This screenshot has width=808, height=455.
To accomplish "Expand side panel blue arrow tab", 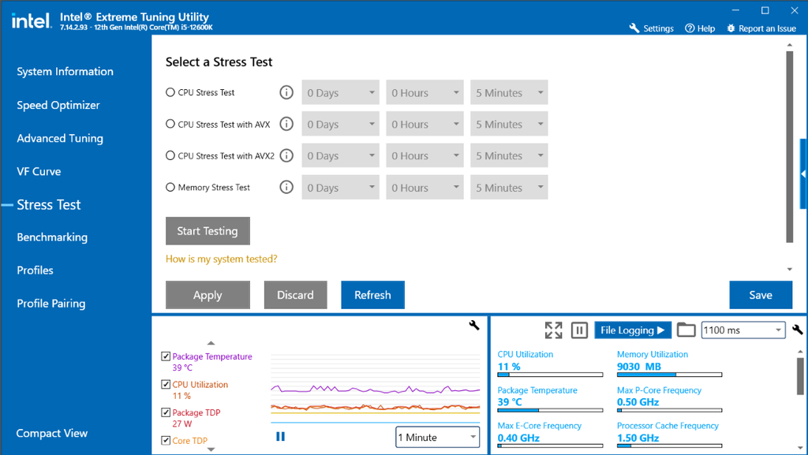I will click(x=804, y=174).
